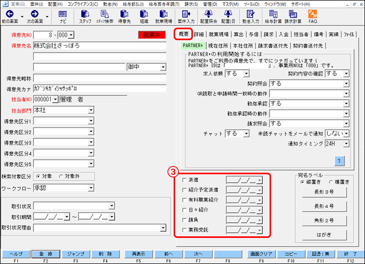This screenshot has width=365, height=264.
Task: Open the 組織 toolbar icon
Action: [144, 17]
